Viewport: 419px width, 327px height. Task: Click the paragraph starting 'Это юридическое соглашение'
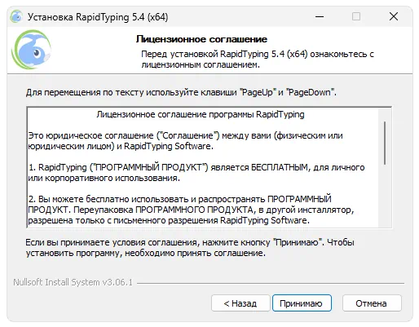(185, 141)
